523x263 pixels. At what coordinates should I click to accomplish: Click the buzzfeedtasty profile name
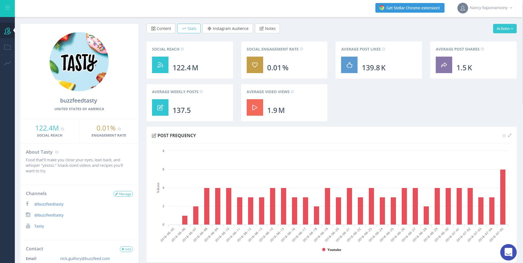[x=78, y=101]
